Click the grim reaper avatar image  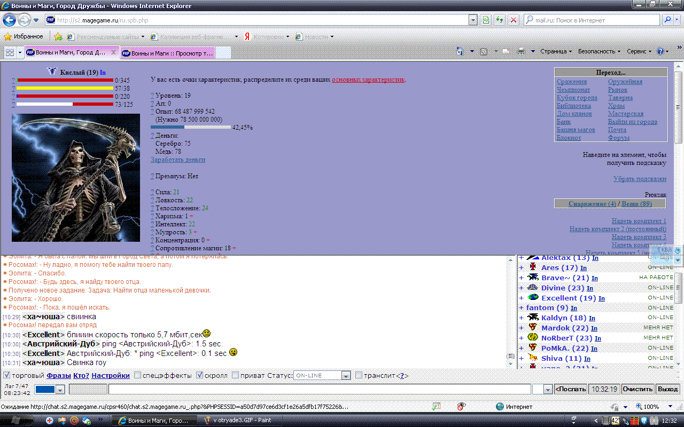[76, 178]
